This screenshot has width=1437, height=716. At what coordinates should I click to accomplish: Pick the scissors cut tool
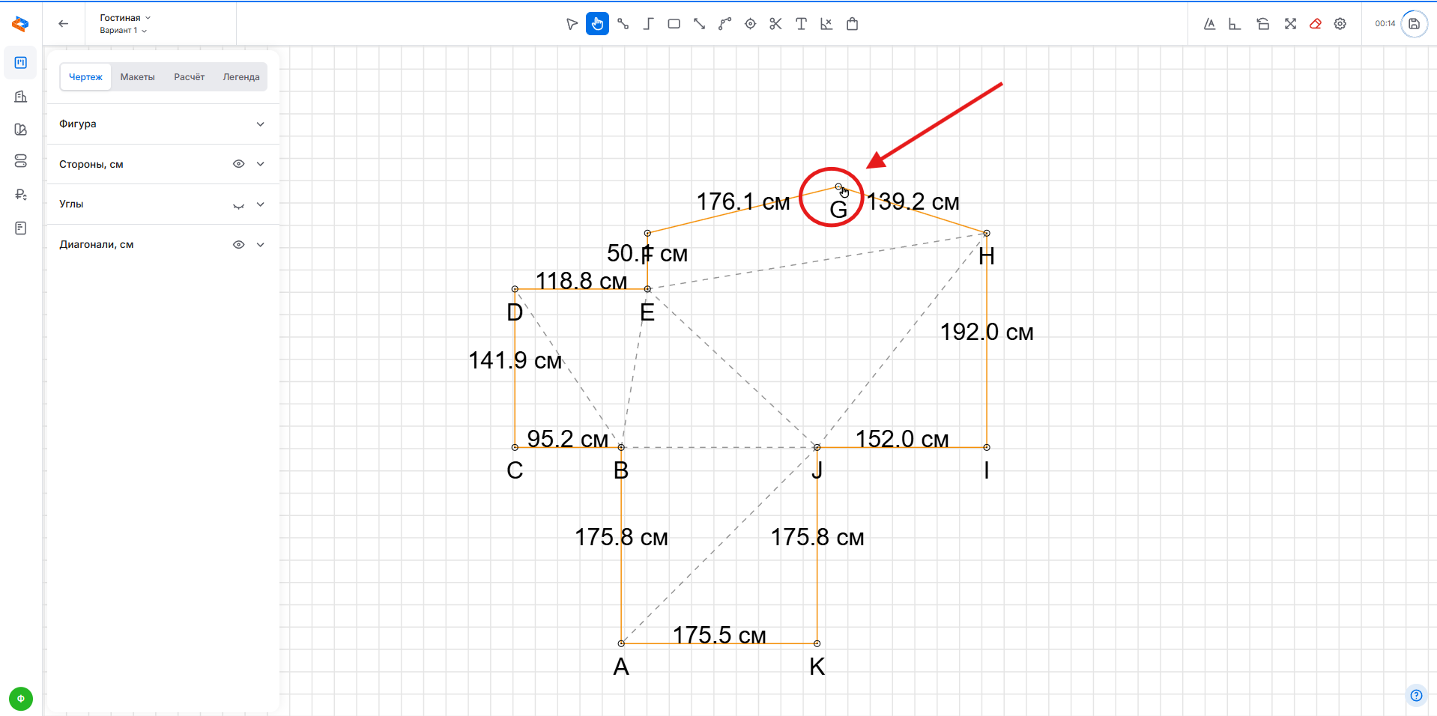(775, 24)
